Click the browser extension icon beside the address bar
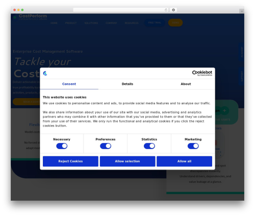 (x=173, y=10)
